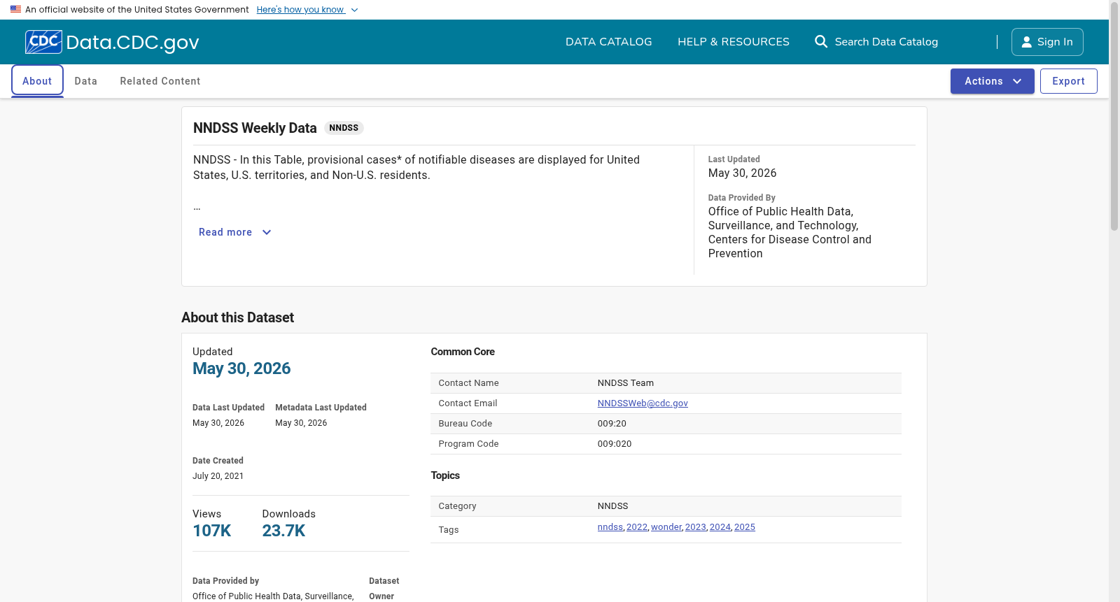Click the 'NNDSS Team' contact name
The height and width of the screenshot is (602, 1120).
(626, 383)
